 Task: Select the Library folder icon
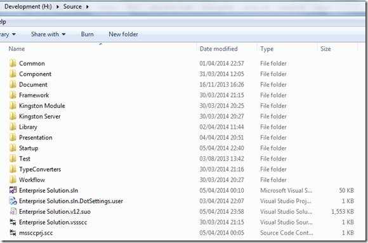coord(13,127)
